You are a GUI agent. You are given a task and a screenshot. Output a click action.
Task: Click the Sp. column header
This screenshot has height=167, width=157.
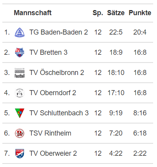[x=98, y=13]
